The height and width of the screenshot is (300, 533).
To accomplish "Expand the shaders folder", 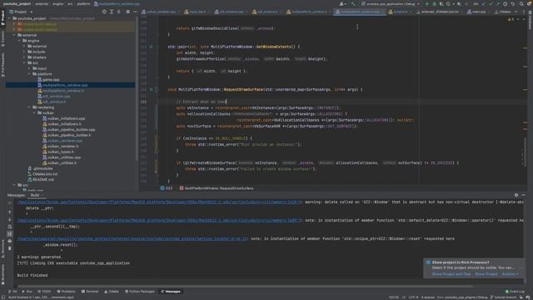I will pyautogui.click(x=24, y=57).
